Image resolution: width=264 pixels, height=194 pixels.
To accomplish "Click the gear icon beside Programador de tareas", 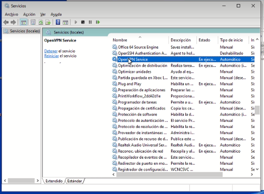I will click(x=115, y=102).
